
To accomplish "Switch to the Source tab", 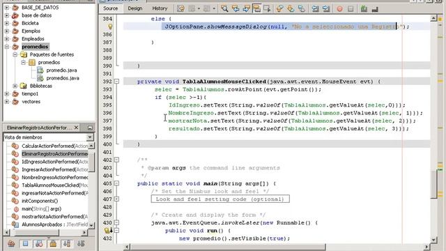I will tap(110, 8).
